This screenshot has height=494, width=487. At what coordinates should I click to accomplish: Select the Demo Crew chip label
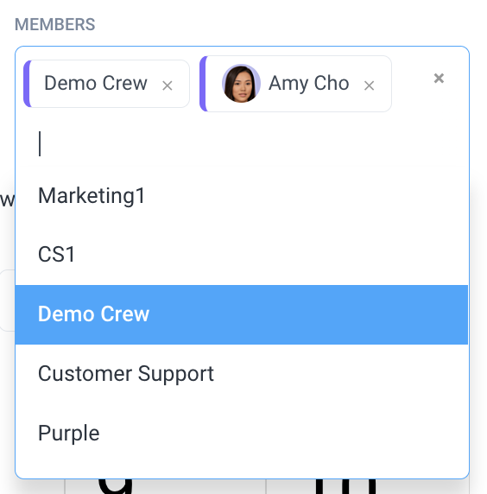96,83
